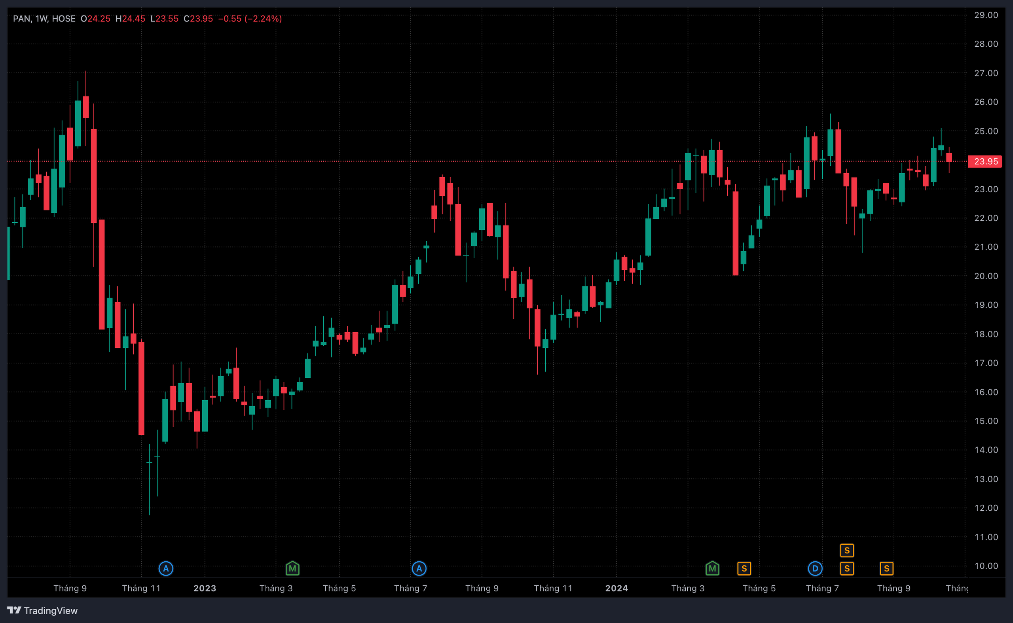1013x623 pixels.
Task: Click the lower S marker in the stacked pair
Action: (x=847, y=569)
